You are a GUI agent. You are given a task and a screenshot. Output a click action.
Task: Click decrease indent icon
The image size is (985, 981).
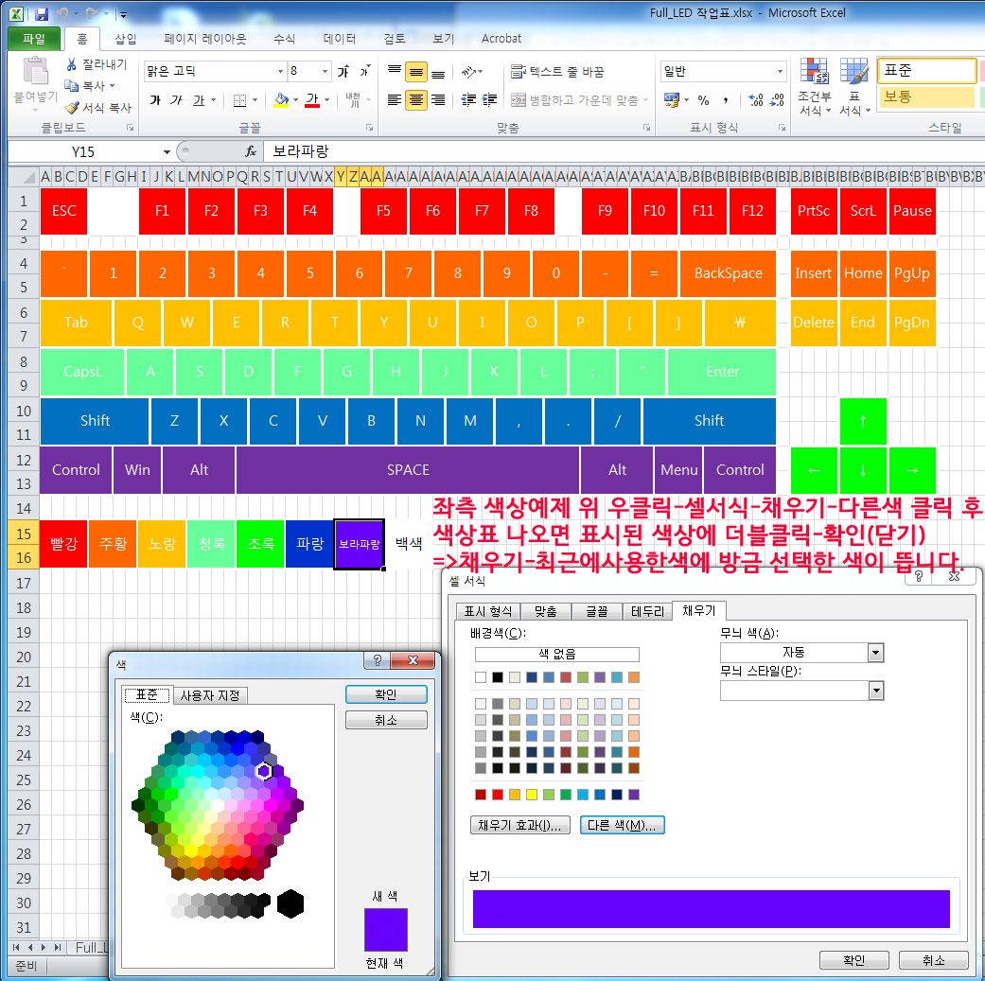468,100
